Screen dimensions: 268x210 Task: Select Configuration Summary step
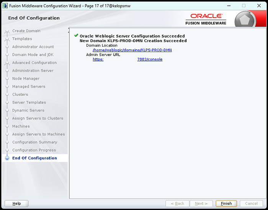pos(35,142)
